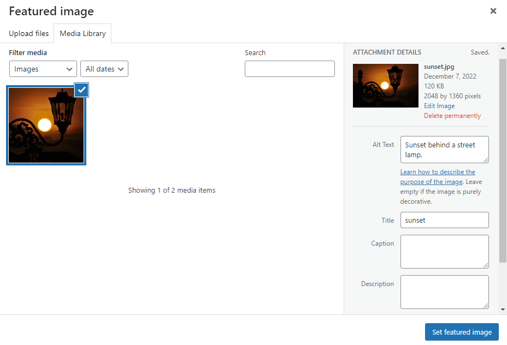Click the empty Caption field
The width and height of the screenshot is (507, 345).
(x=444, y=252)
